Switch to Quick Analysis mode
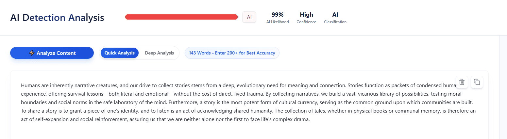The image size is (507, 139). point(120,53)
